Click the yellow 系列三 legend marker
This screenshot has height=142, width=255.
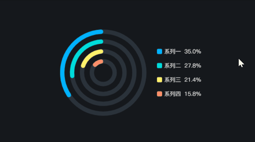(159, 80)
